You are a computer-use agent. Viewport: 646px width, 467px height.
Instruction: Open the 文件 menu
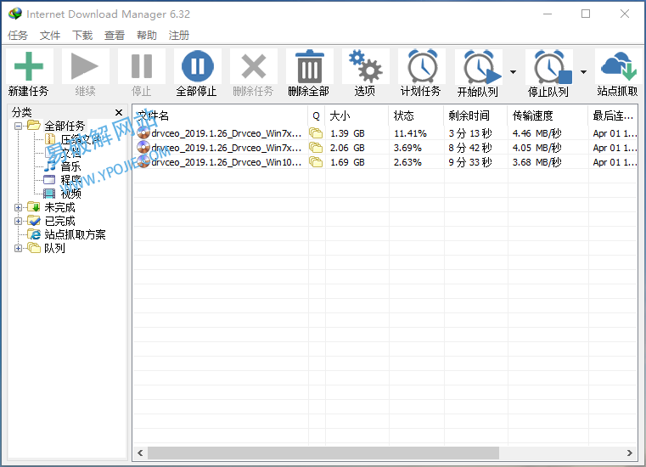[50, 36]
